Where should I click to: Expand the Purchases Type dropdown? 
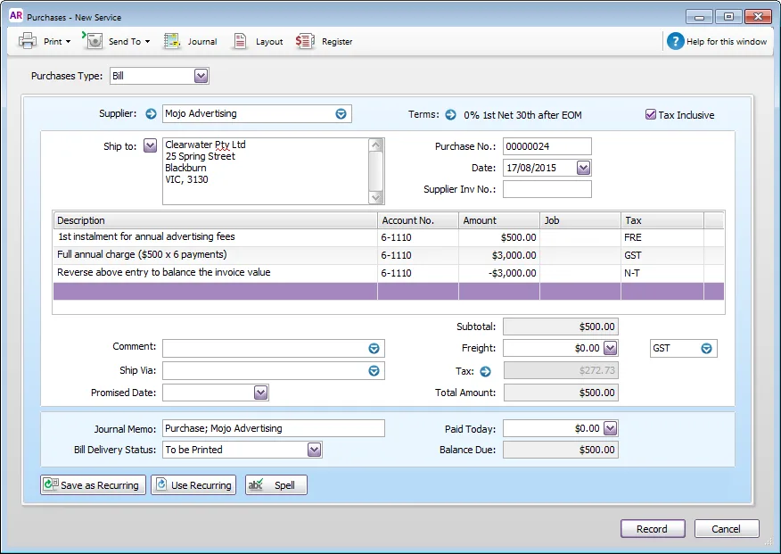point(201,76)
